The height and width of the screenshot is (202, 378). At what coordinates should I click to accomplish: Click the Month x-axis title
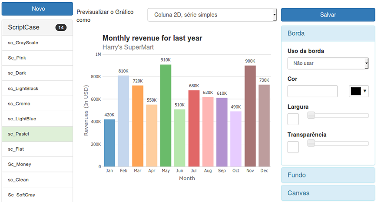pyautogui.click(x=187, y=178)
